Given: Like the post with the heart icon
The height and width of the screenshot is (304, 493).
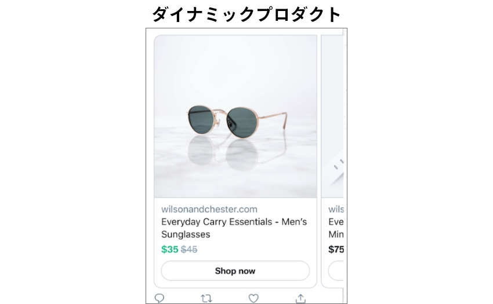Looking at the screenshot, I should click(253, 298).
